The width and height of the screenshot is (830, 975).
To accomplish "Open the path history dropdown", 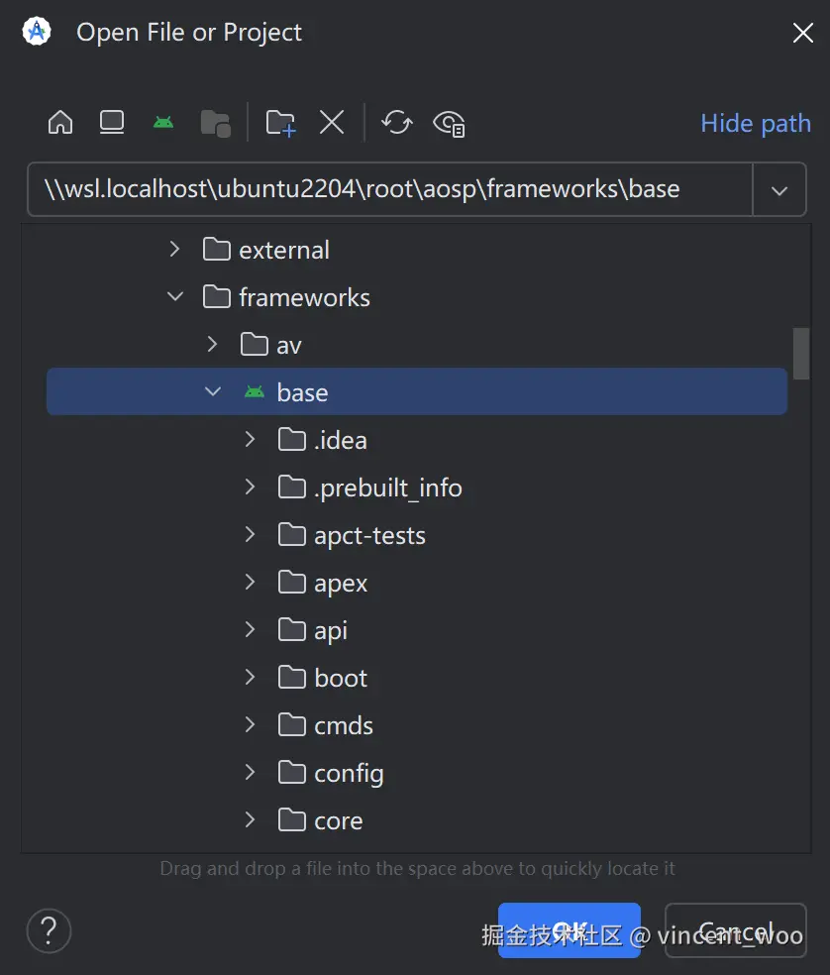I will 779,190.
